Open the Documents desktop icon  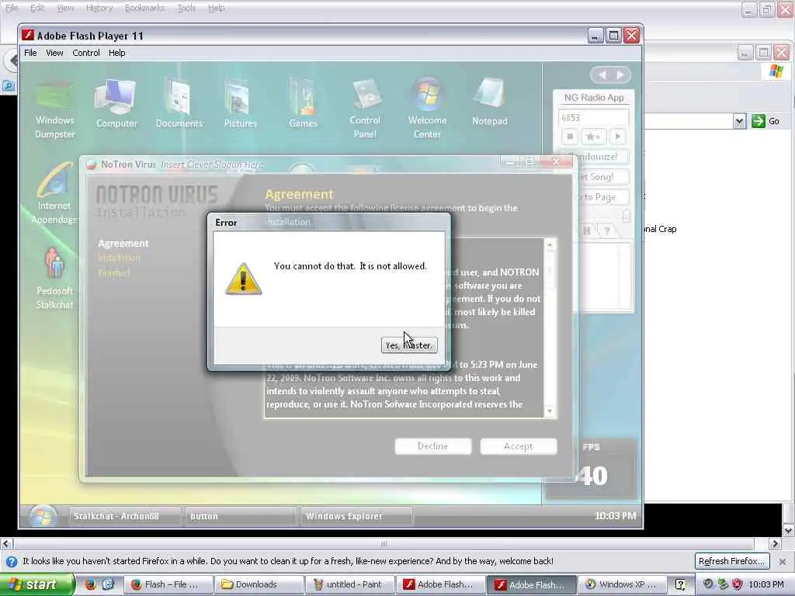pos(179,104)
